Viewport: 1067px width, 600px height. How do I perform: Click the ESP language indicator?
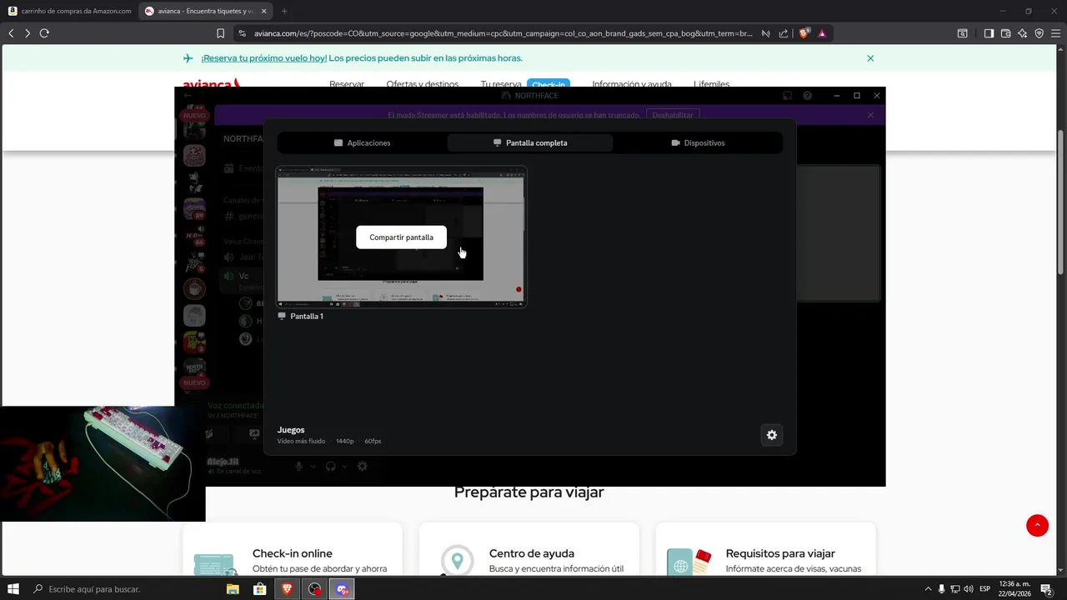click(x=984, y=589)
